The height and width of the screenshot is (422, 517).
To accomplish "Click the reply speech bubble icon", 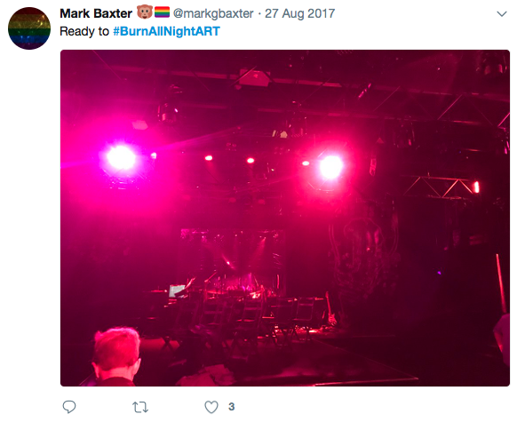I will (x=69, y=407).
